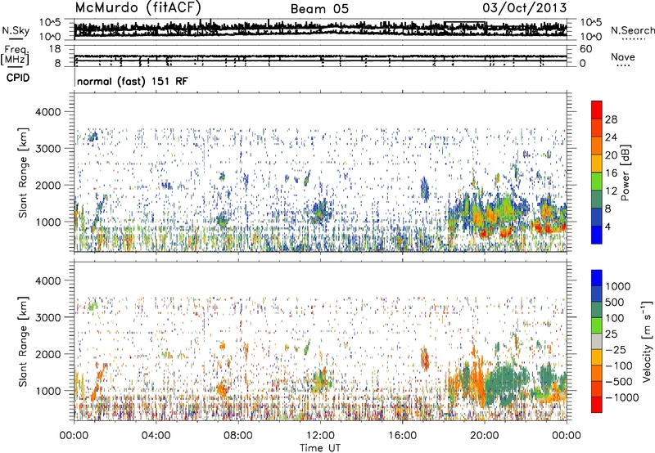Click the "Freq. [MHz]" axis label
The image size is (655, 453).
15,55
